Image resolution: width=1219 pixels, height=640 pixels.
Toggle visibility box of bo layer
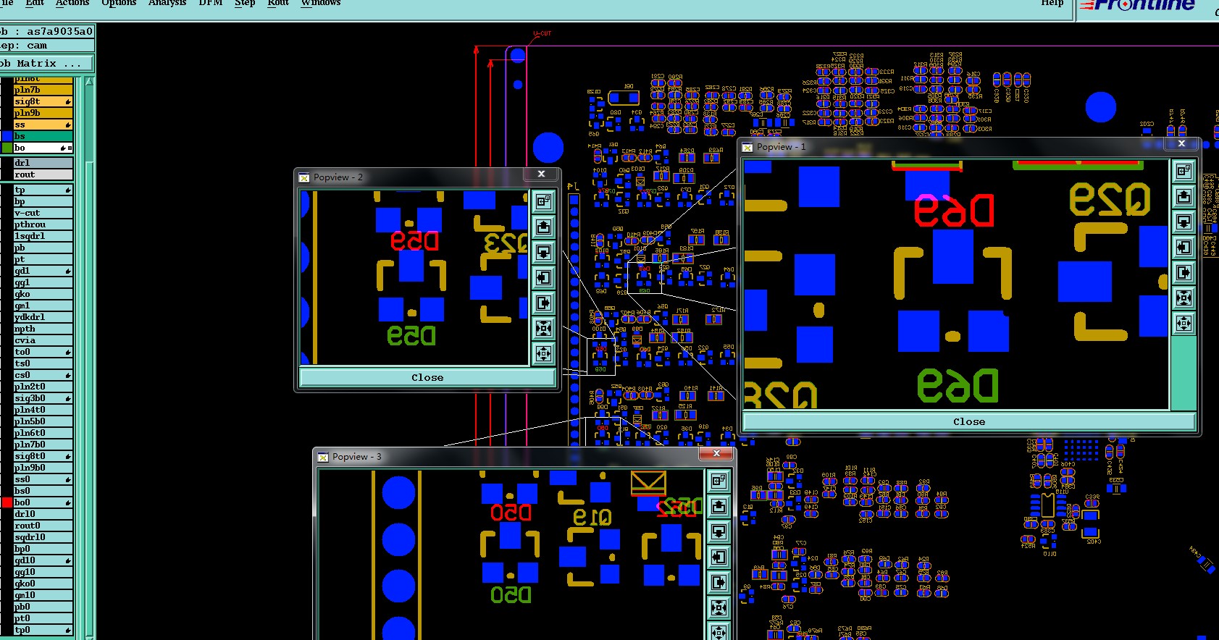click(x=7, y=148)
